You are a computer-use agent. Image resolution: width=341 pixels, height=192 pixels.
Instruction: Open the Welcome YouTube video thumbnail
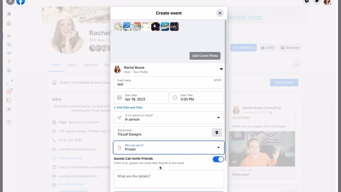tap(262, 149)
